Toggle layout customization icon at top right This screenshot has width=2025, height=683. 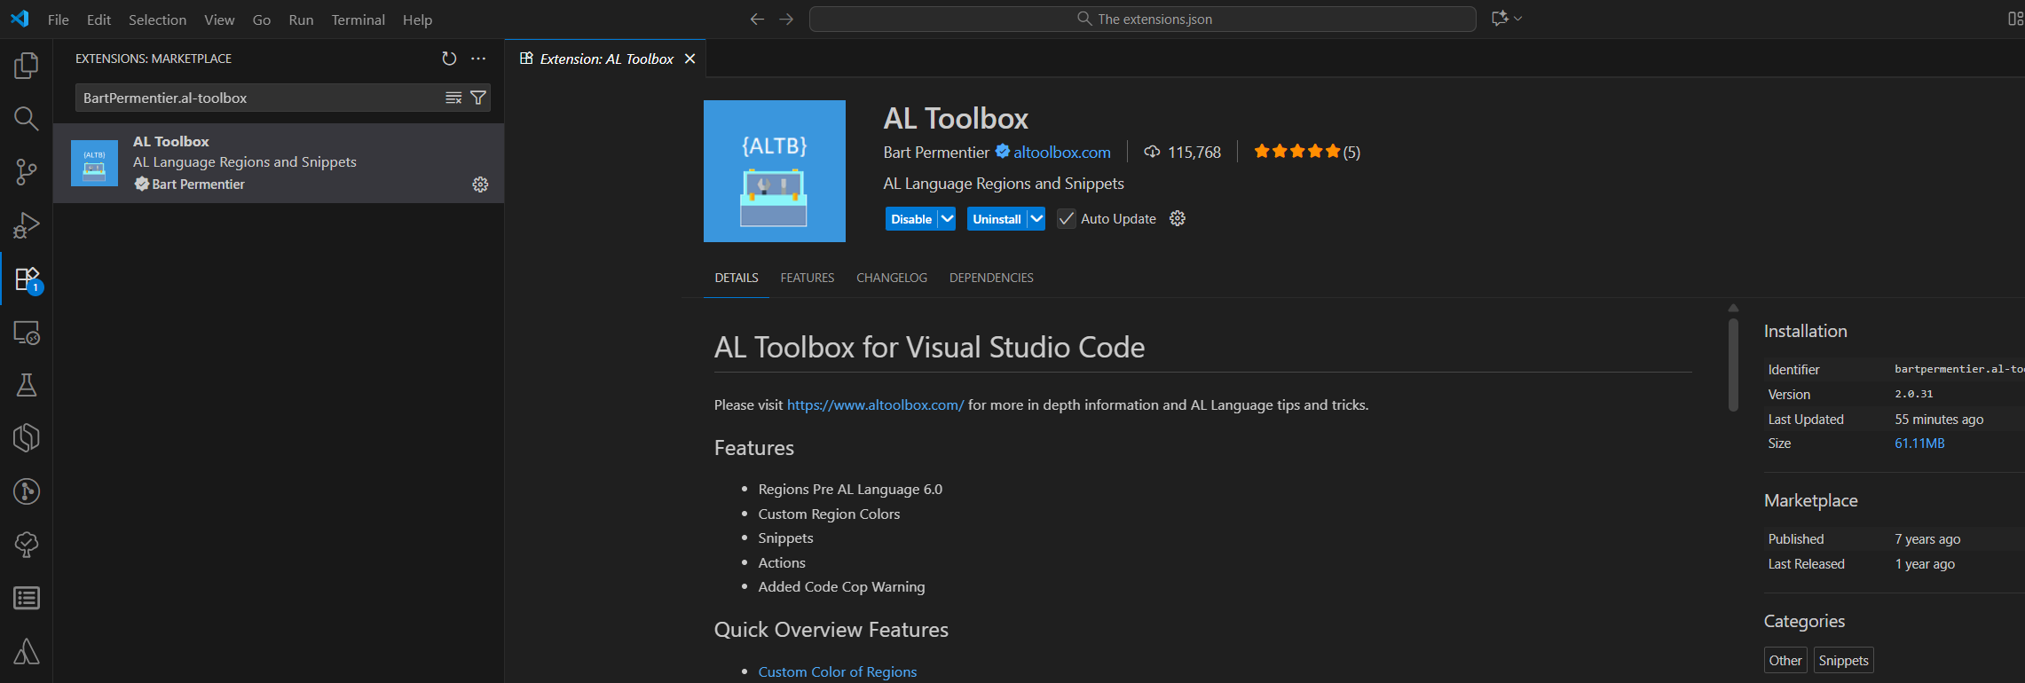2015,19
